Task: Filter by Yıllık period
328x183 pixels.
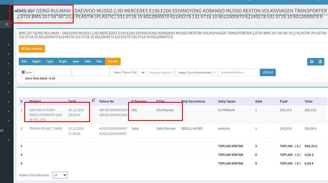Action: (88, 61)
